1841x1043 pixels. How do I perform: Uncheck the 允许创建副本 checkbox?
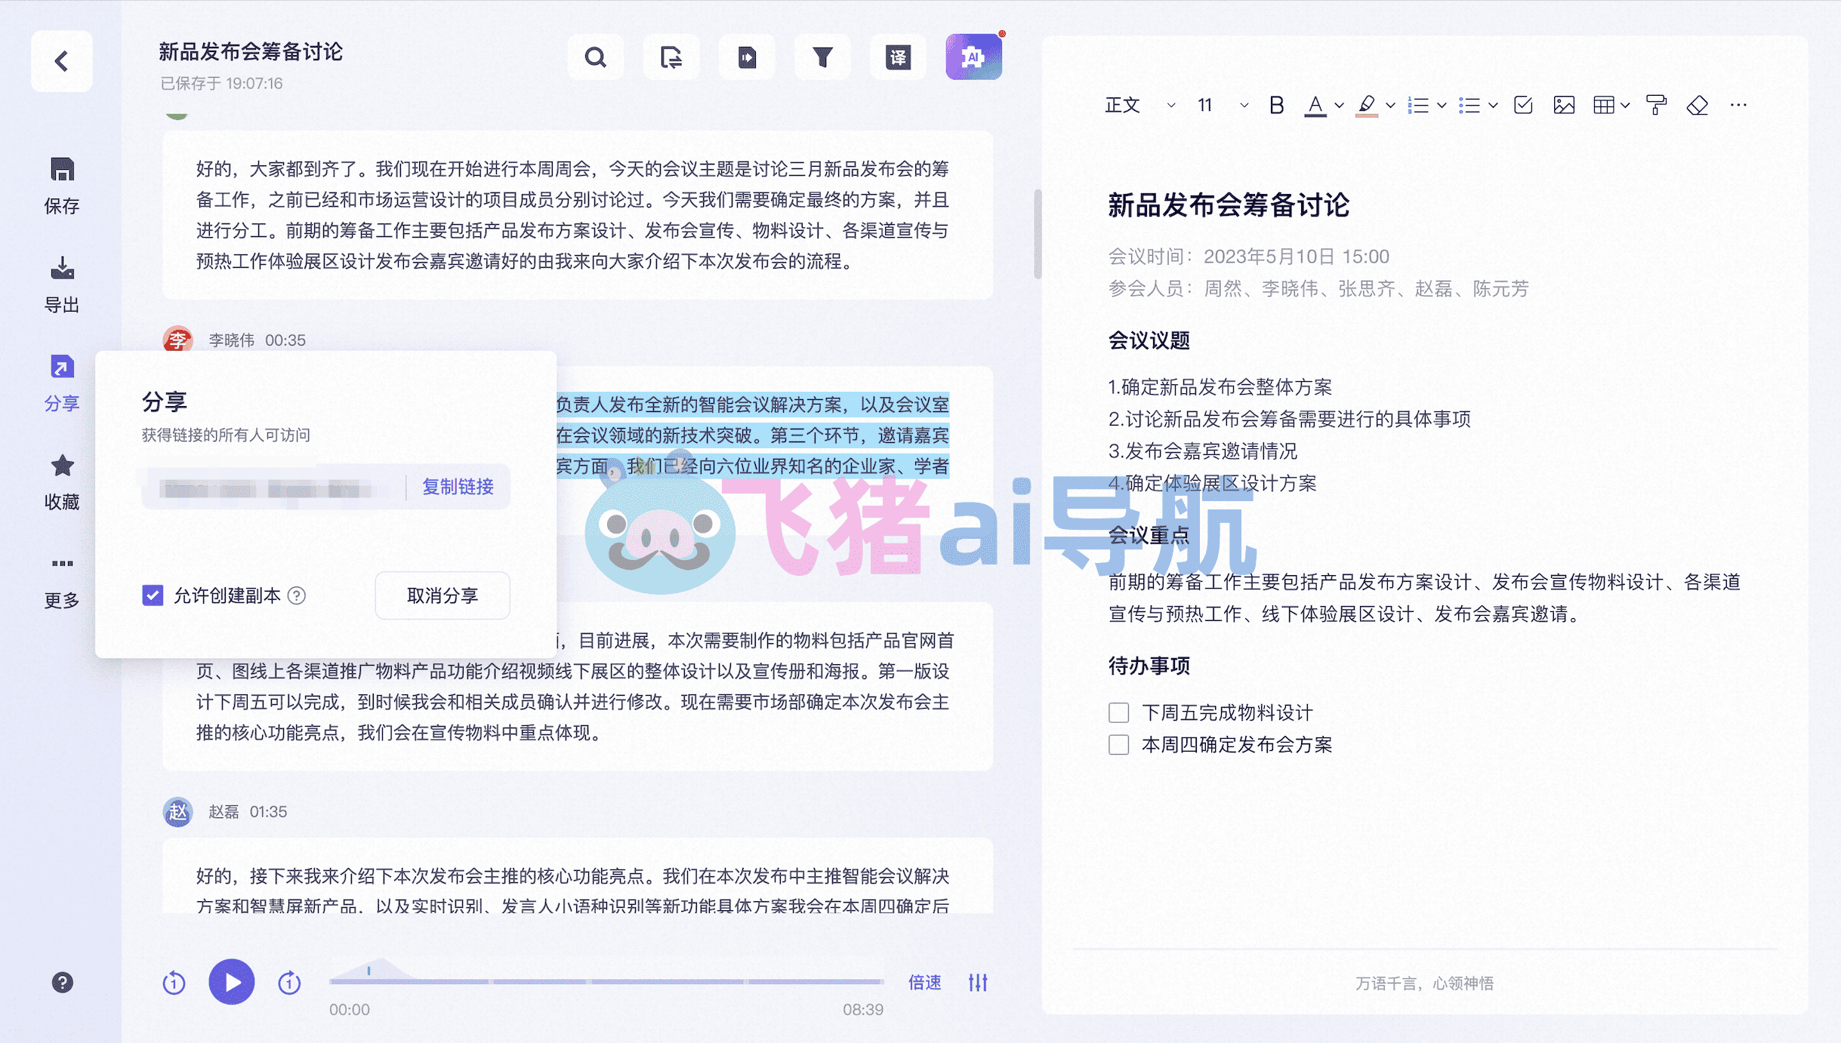[153, 595]
